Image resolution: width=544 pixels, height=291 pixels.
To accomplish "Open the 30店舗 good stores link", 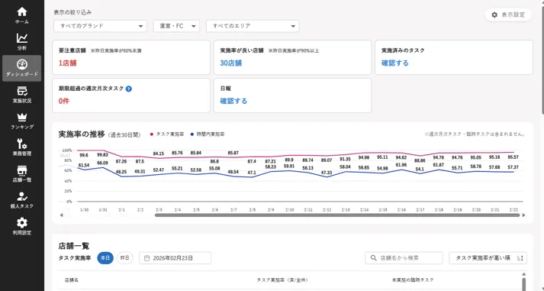I will (x=230, y=63).
